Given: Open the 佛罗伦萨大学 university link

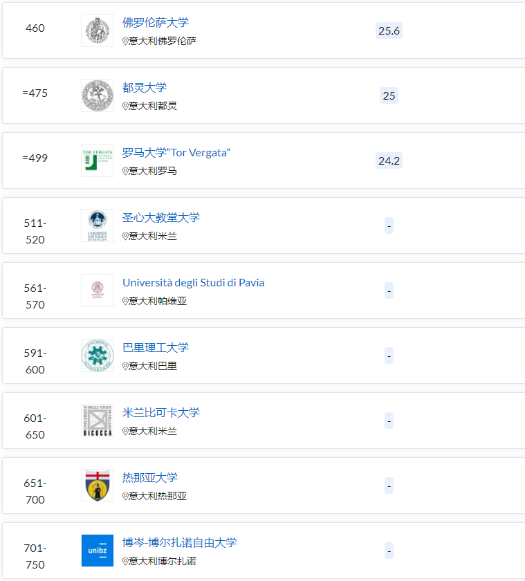Looking at the screenshot, I should point(156,23).
